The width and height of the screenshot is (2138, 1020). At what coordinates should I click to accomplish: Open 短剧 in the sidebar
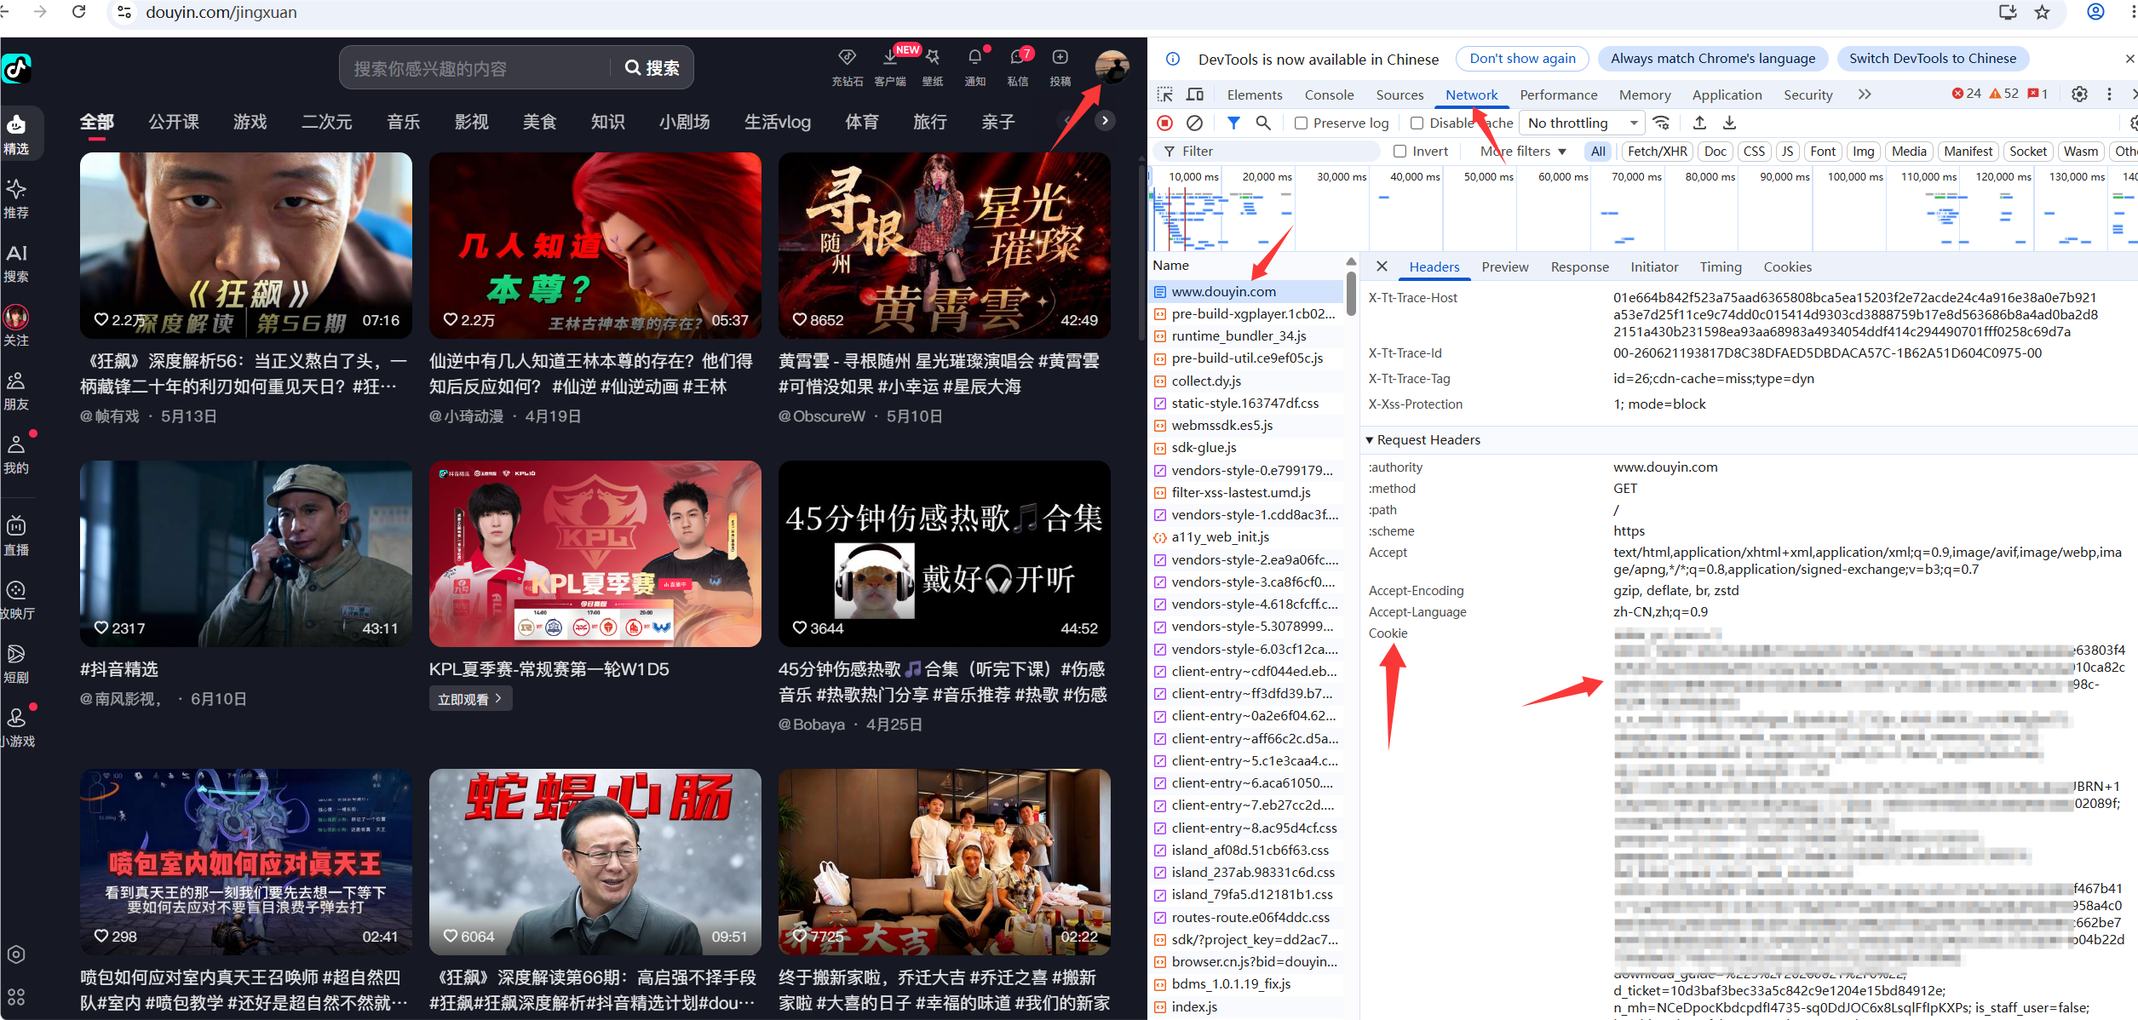16,663
